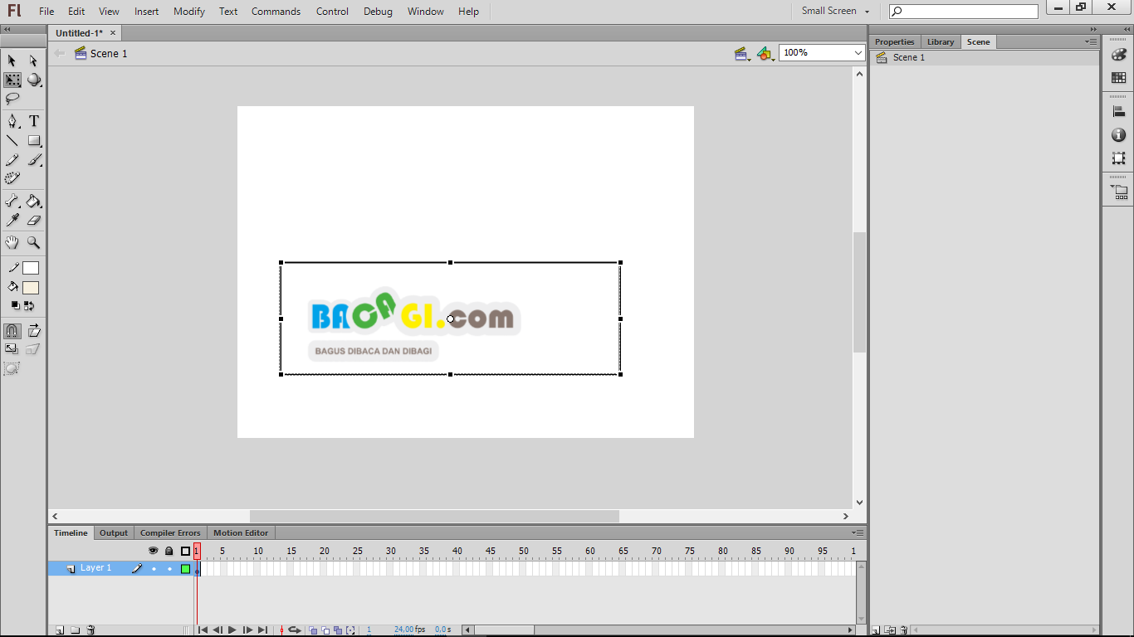Hide all layers with the eye toggle
The height and width of the screenshot is (637, 1134).
coord(153,550)
